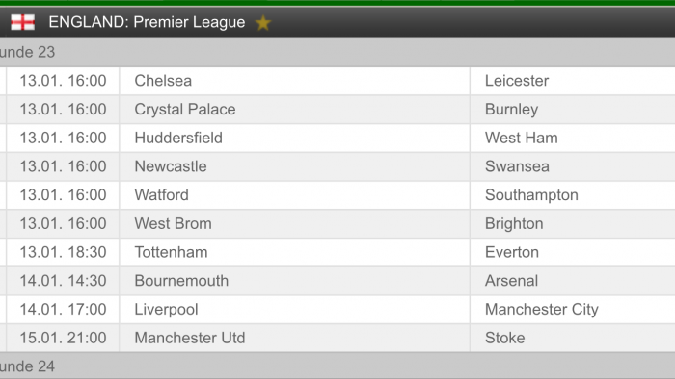The width and height of the screenshot is (675, 379).
Task: Select the Runde 23 section header
Action: [x=337, y=52]
